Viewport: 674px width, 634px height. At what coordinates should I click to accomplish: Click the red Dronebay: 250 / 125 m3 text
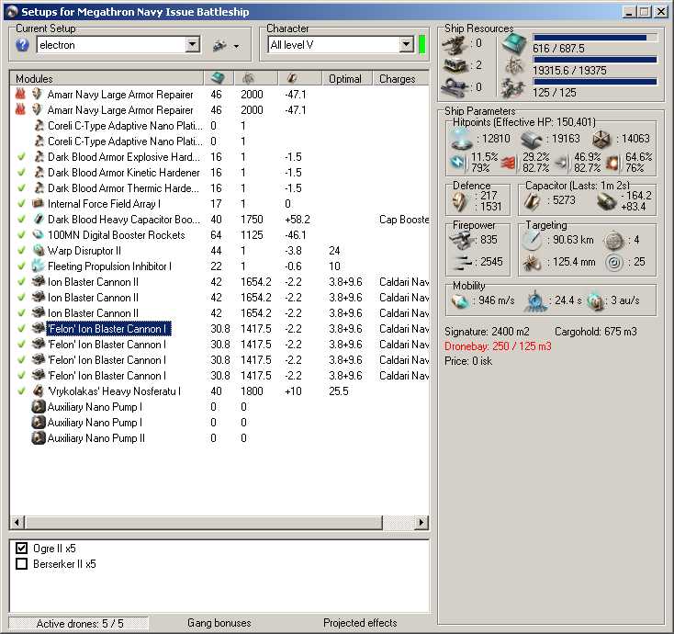point(498,346)
